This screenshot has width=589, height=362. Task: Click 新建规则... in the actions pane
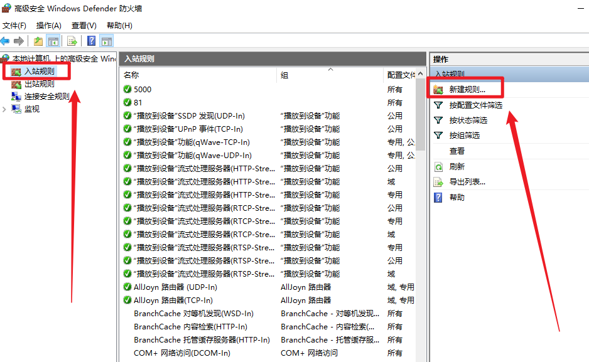(x=467, y=90)
